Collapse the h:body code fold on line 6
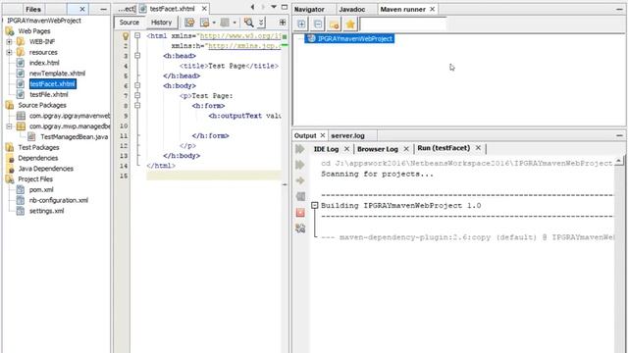The width and height of the screenshot is (628, 353). 137,85
